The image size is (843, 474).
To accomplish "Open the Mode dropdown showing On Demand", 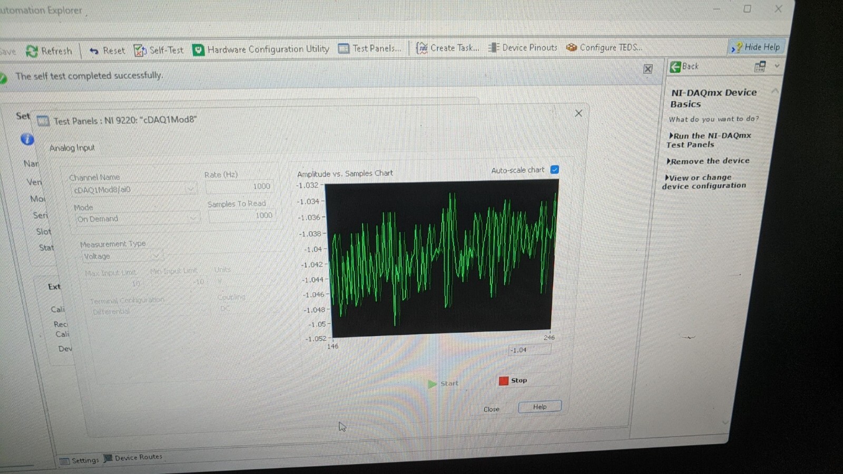I will [193, 218].
